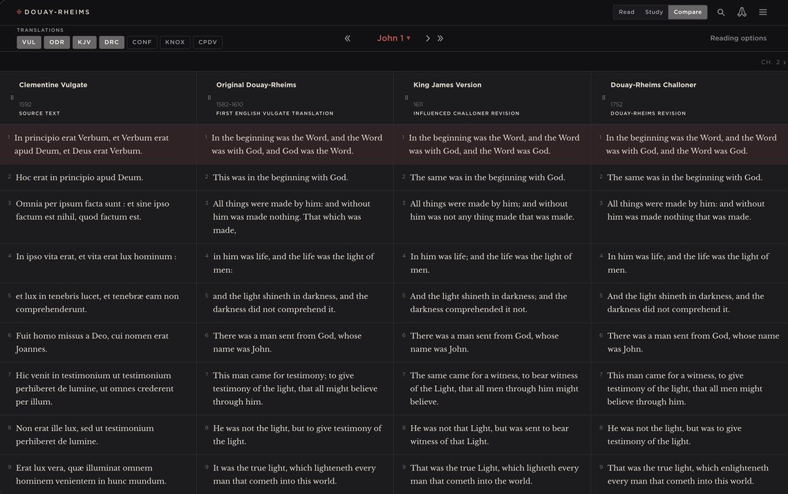
Task: Advance to next chapter with right arrow
Action: point(427,38)
